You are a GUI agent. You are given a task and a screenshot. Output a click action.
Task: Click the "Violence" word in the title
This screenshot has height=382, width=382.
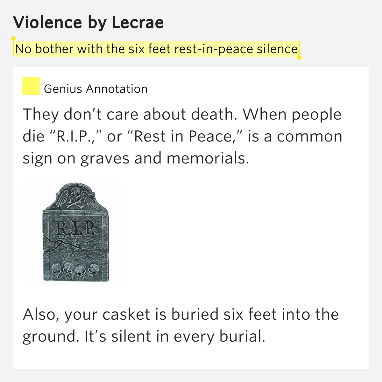pos(47,23)
